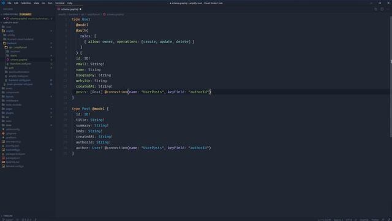392x221 pixels.
Task: Click the 'type User' code line
Action: click(x=81, y=19)
